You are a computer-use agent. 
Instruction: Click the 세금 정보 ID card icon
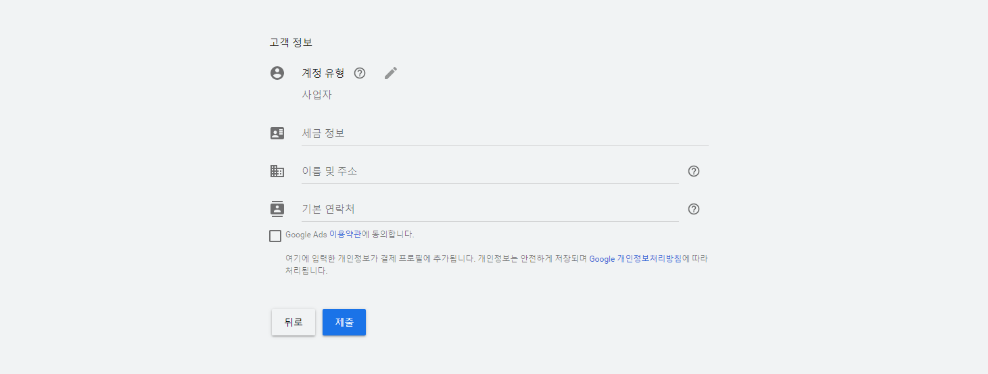(x=277, y=133)
